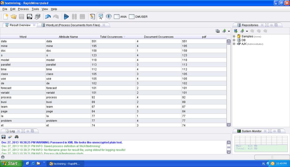Stop the process with the square button

tap(82, 17)
